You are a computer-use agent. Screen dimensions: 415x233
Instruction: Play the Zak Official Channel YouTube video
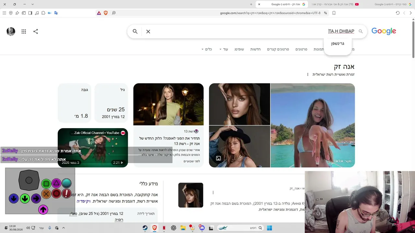pos(93,148)
